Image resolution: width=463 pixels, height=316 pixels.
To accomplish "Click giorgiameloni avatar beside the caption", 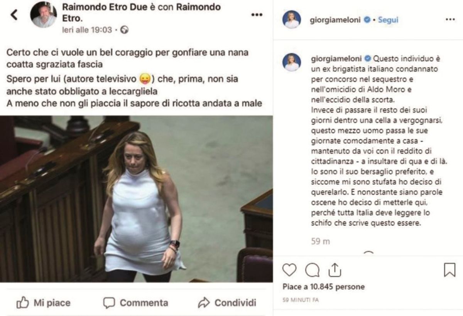I will (292, 62).
